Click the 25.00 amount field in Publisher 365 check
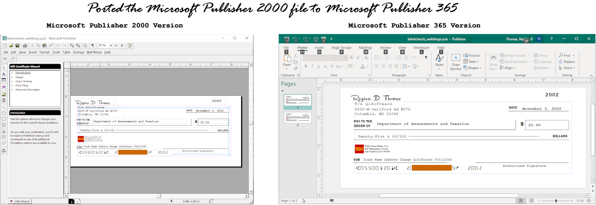The width and height of the screenshot is (596, 205). tap(547, 125)
